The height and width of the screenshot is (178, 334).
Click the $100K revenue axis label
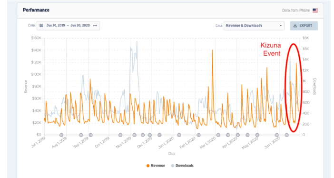point(36,74)
